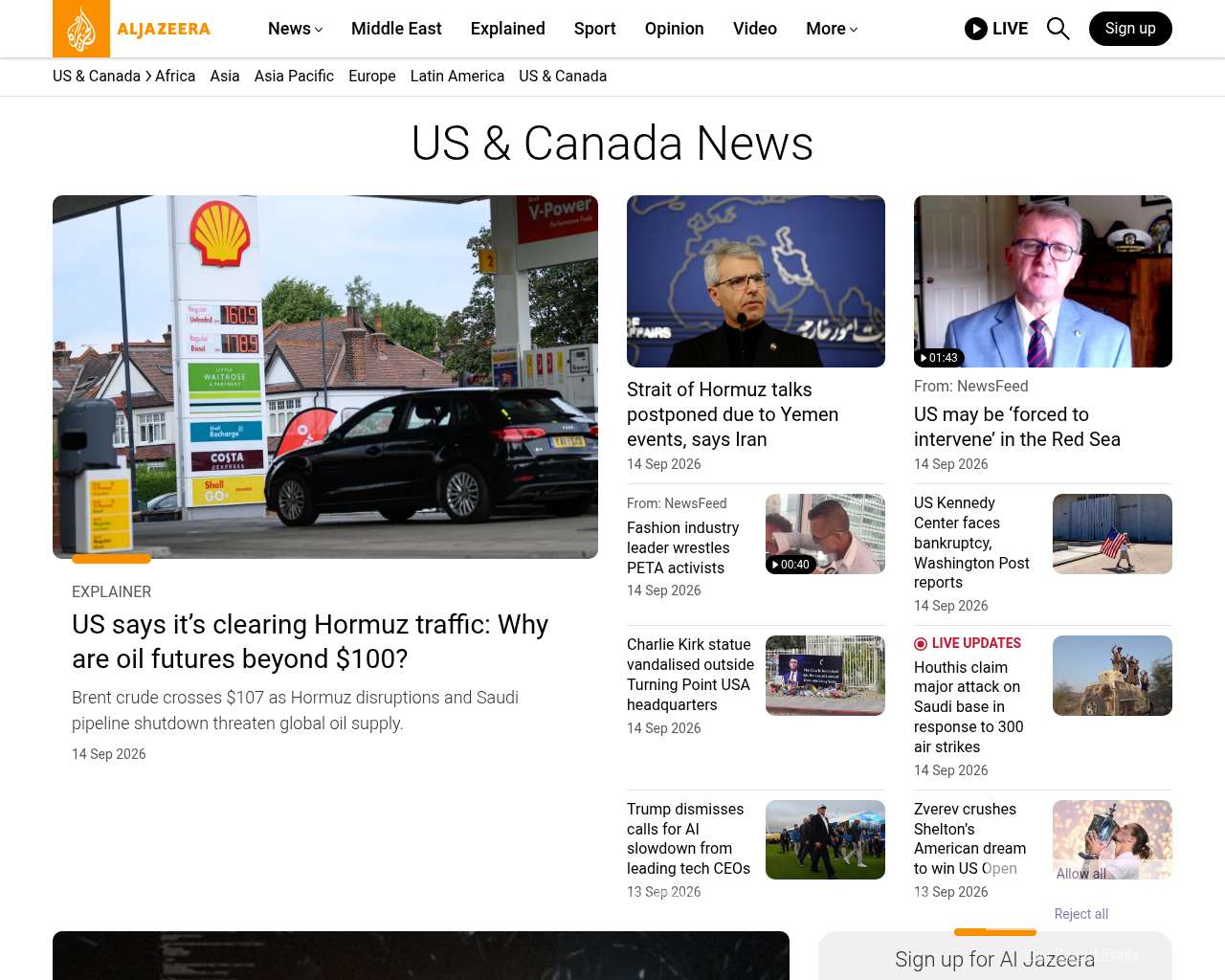The image size is (1225, 980).
Task: Open the search magnifier icon
Action: coord(1058,29)
